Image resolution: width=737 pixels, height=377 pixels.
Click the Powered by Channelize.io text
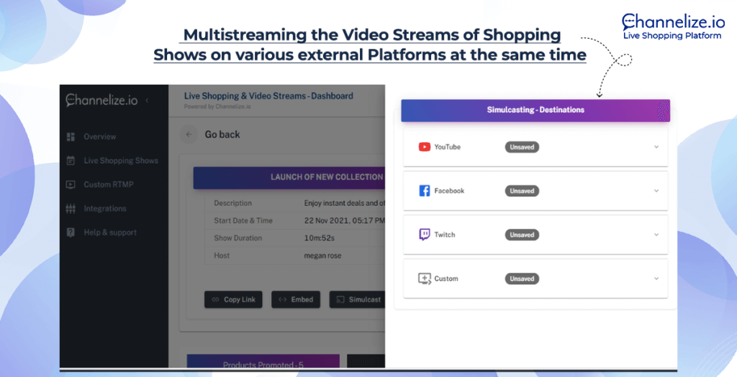coord(217,106)
